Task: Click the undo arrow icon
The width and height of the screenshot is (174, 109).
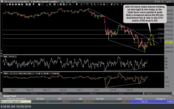Action: (67, 4)
